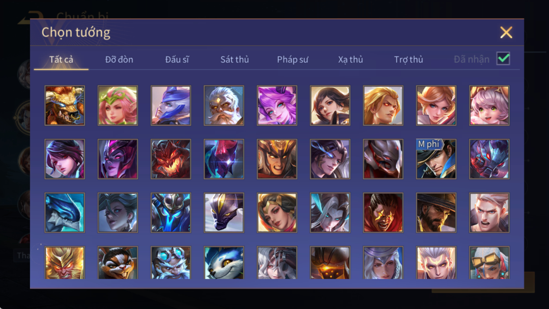The width and height of the screenshot is (549, 309).
Task: Switch to the 'Đỡ đòn' tab
Action: [x=119, y=60]
